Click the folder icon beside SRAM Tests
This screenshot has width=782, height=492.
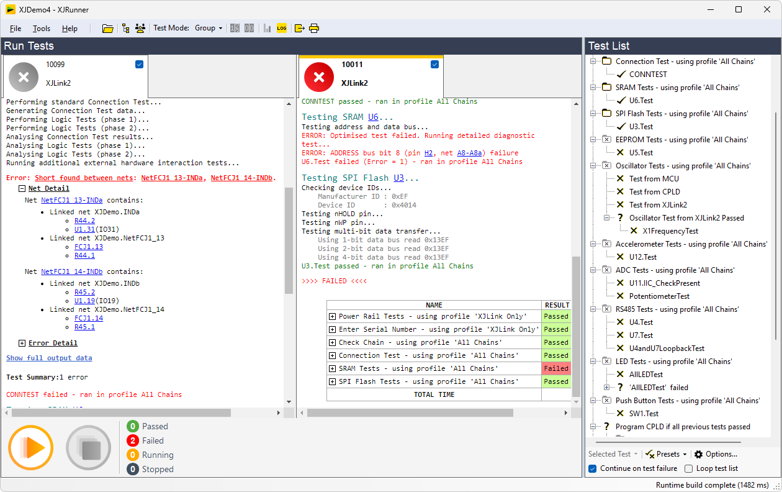[606, 88]
